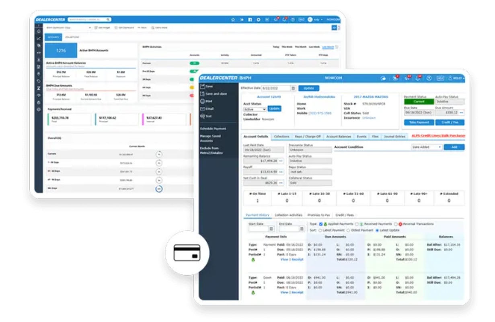Click the Email icon in BHPH sidebar

[x=203, y=109]
